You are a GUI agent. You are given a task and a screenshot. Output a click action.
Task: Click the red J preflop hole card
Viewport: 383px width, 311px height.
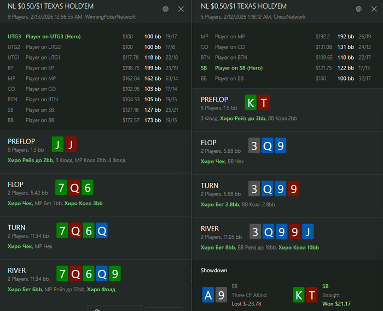pos(72,145)
